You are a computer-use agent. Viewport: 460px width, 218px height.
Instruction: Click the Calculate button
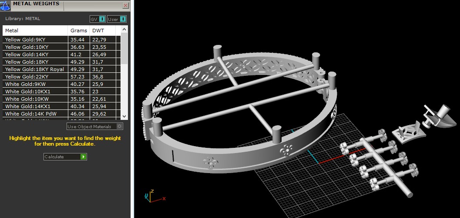65,157
